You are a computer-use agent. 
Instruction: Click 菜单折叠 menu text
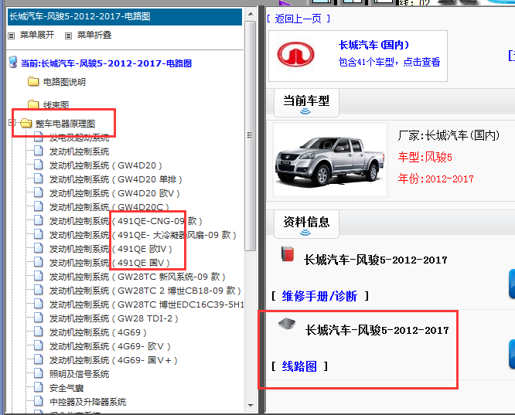(x=94, y=35)
